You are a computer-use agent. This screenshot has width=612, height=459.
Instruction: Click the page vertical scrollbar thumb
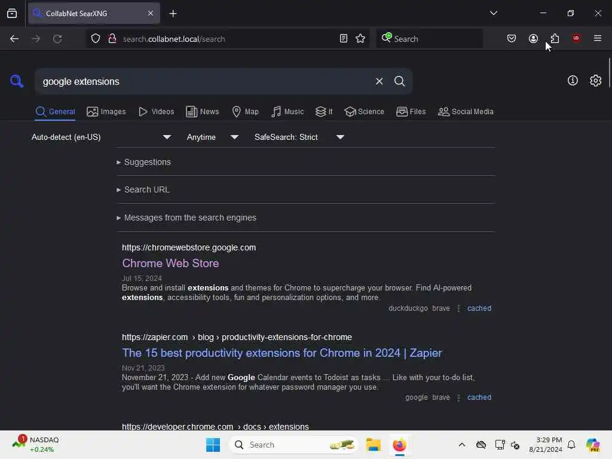609,73
